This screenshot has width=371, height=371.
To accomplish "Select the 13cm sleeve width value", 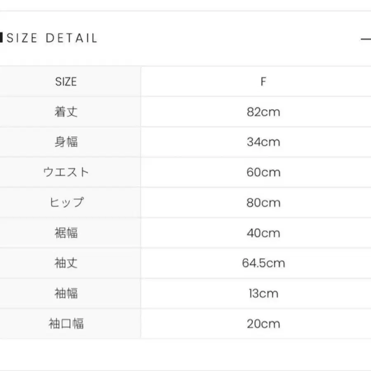I will [263, 294].
